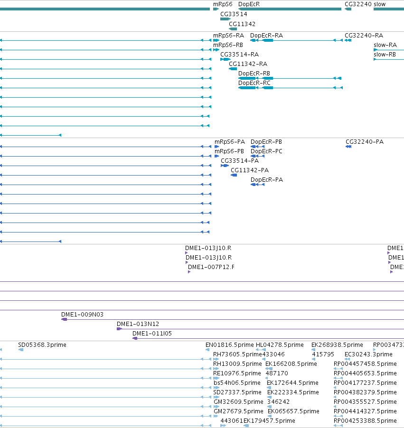The width and height of the screenshot is (404, 428).
Task: Click the DME1-007P12.F BAC end label
Action: click(211, 267)
